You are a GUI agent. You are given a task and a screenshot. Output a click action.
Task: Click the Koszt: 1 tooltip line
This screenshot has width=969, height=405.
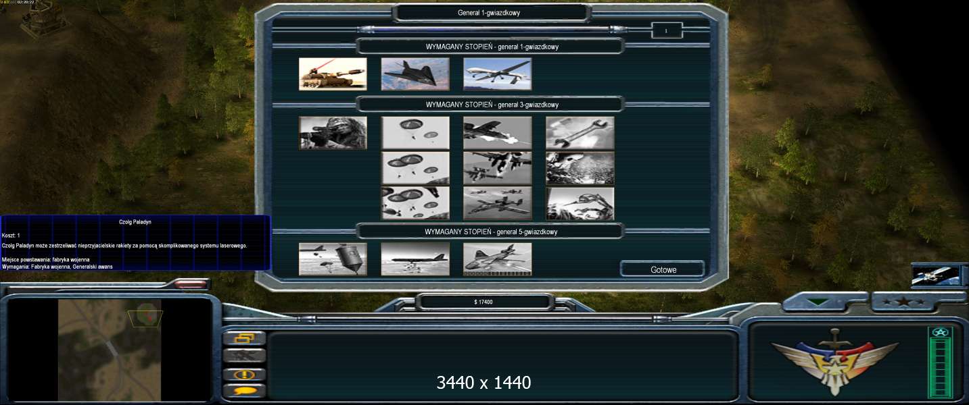coord(11,235)
